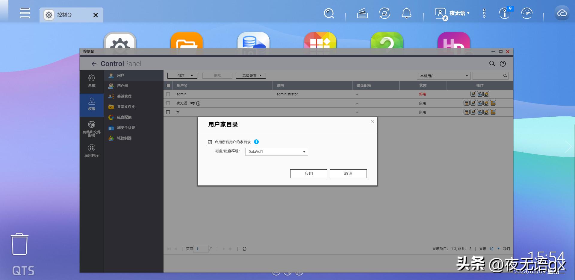Click the search magnifier in top bar
The width and height of the screenshot is (575, 280).
(x=329, y=13)
